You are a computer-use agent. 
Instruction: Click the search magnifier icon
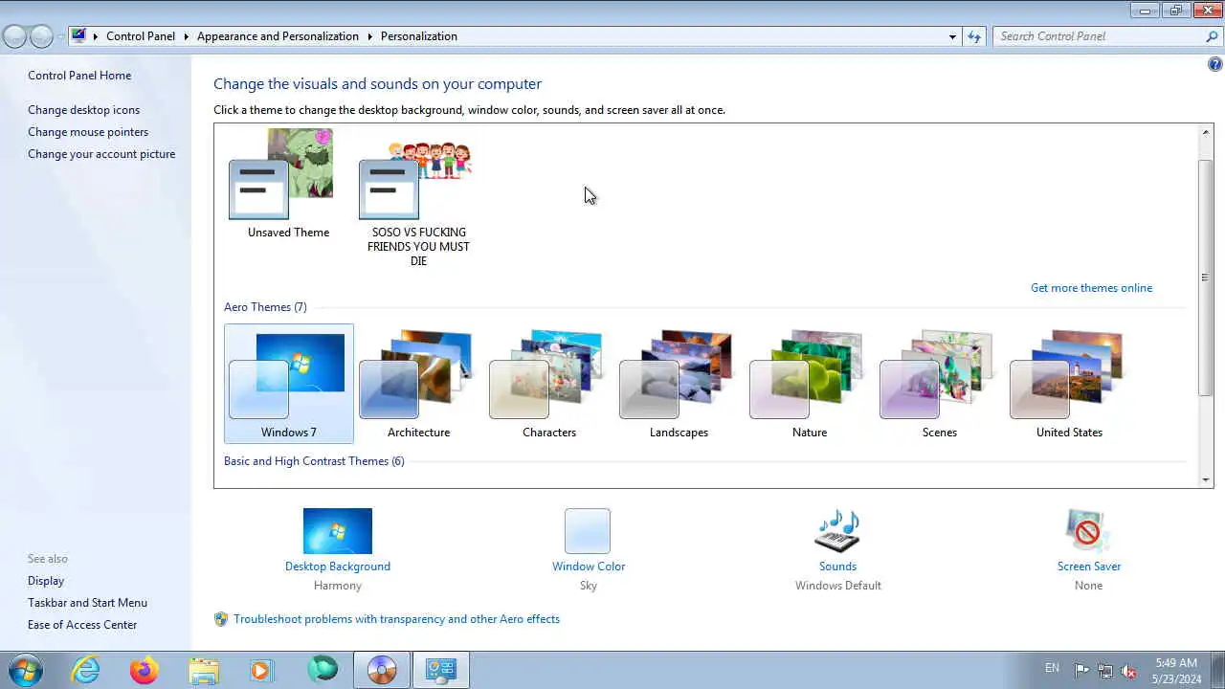tap(1212, 36)
